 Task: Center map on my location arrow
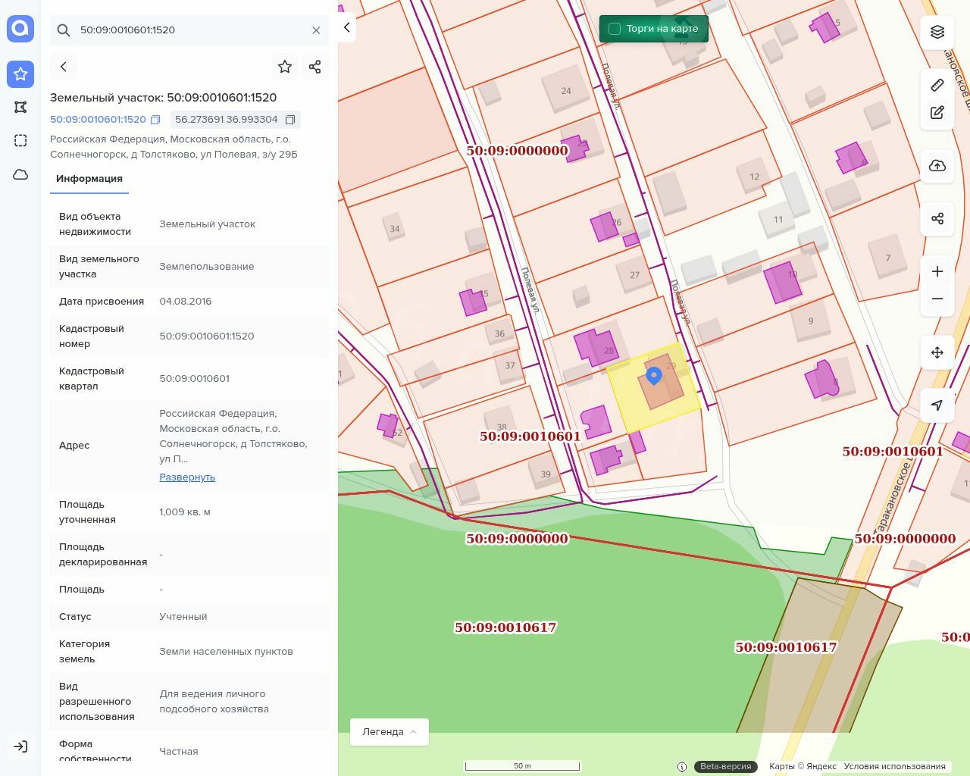[x=937, y=405]
